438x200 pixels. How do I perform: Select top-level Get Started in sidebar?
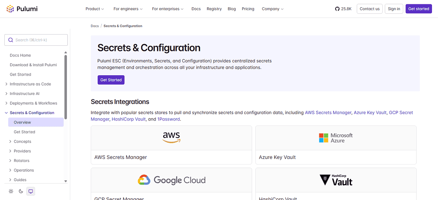pos(21,74)
